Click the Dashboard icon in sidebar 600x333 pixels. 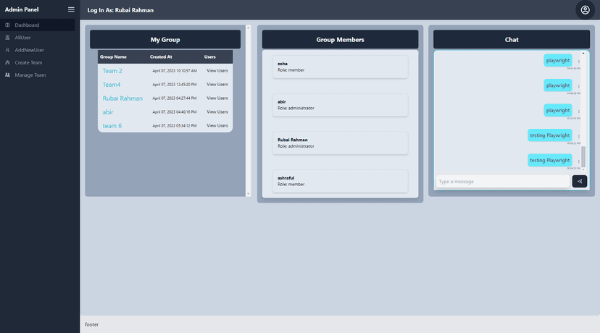click(7, 25)
